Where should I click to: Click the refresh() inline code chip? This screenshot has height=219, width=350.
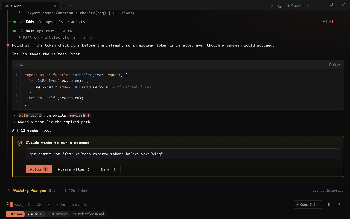pos(80,115)
